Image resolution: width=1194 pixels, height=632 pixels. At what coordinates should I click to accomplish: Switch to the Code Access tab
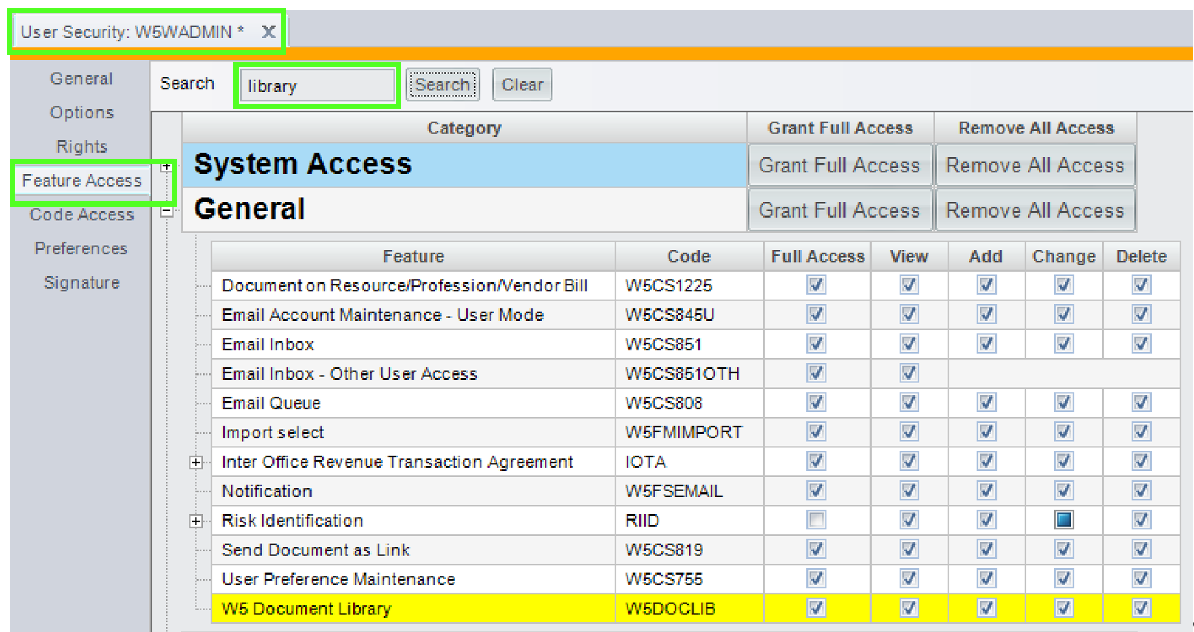pyautogui.click(x=81, y=215)
